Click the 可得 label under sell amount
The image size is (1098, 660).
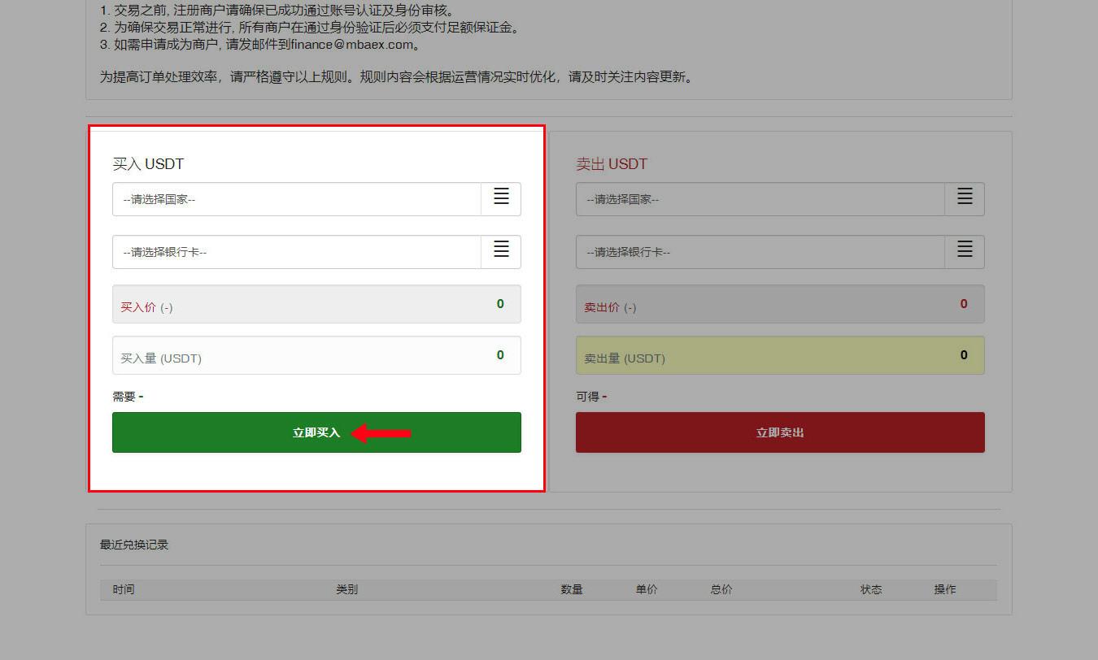(587, 397)
